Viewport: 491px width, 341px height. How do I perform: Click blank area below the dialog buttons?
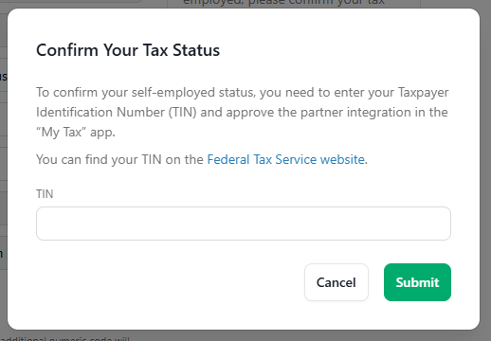coord(244,315)
